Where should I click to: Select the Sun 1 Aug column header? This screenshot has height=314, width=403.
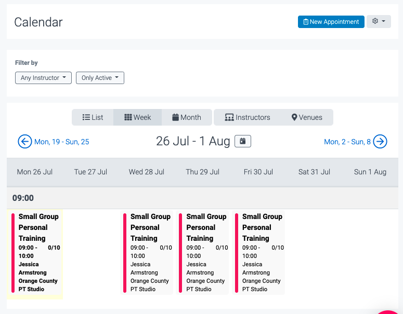point(370,172)
